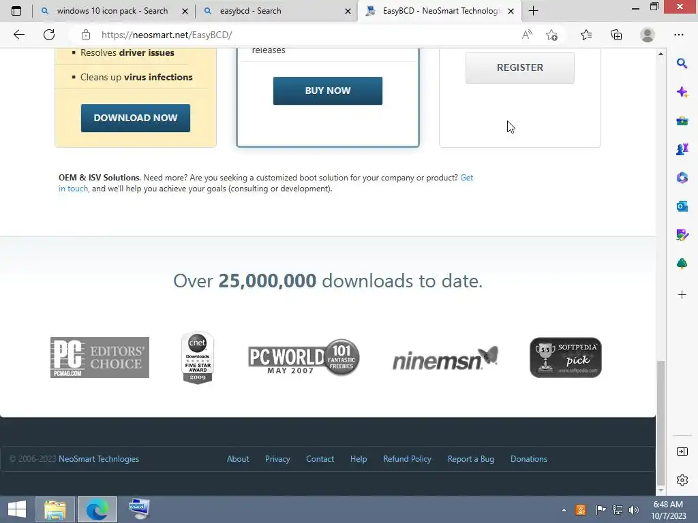
Task: Click the BUY NOW button
Action: [x=328, y=91]
